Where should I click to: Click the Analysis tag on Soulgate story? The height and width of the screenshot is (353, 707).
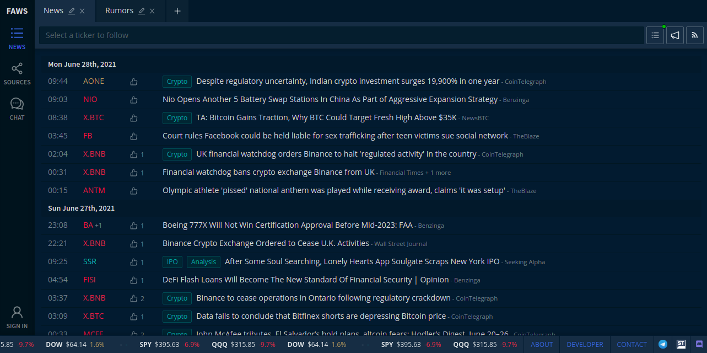coord(203,262)
